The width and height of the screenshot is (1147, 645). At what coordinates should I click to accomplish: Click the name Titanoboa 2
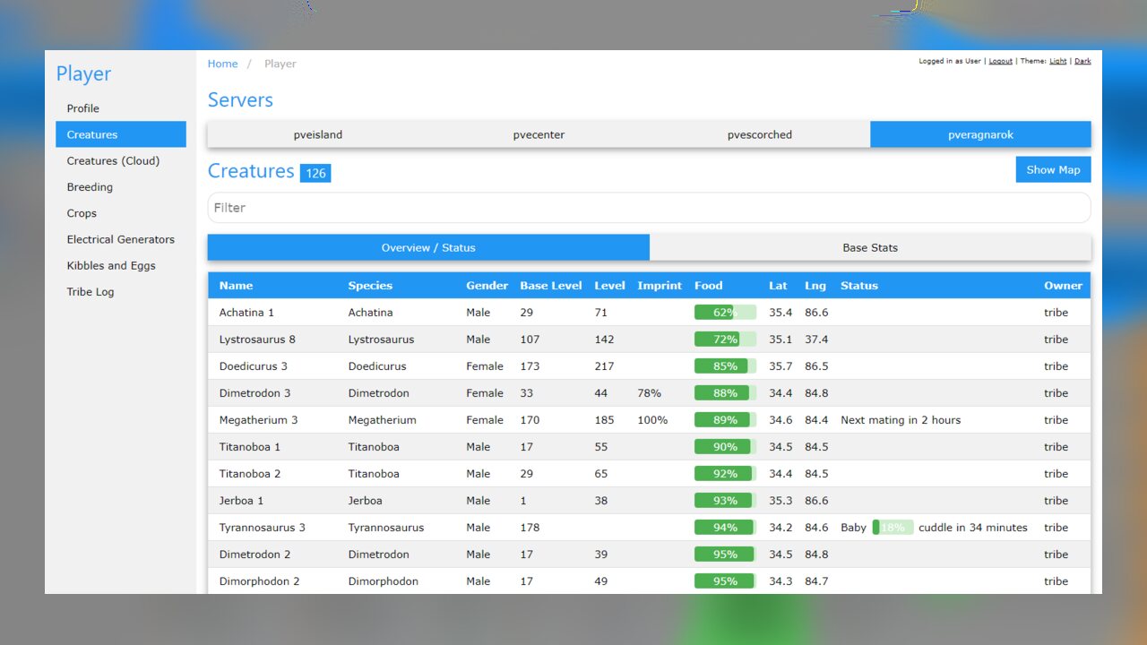click(250, 474)
